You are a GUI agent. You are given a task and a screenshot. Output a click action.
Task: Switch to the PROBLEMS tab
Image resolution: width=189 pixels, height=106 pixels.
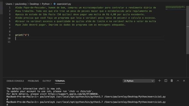33,81
